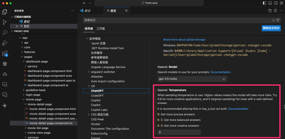
Task: Open the Search view in activity bar
Action: point(5,33)
